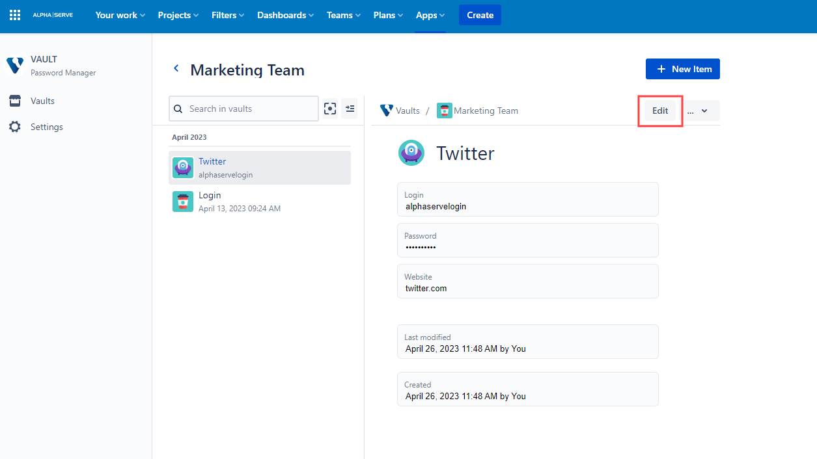Viewport: 817px width, 459px height.
Task: Click the Twitter item avatar icon
Action: pyautogui.click(x=183, y=167)
